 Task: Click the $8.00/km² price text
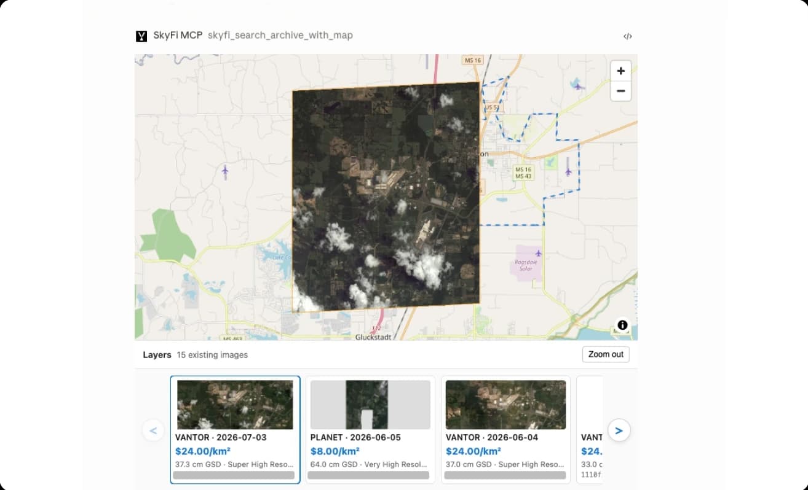tap(335, 451)
